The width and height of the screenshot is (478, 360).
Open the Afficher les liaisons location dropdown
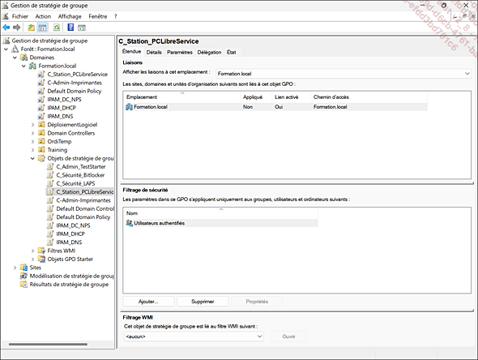tap(344, 74)
